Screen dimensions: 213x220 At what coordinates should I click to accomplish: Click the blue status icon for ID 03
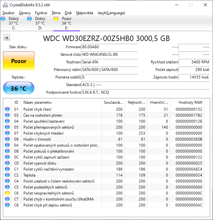point(7,115)
